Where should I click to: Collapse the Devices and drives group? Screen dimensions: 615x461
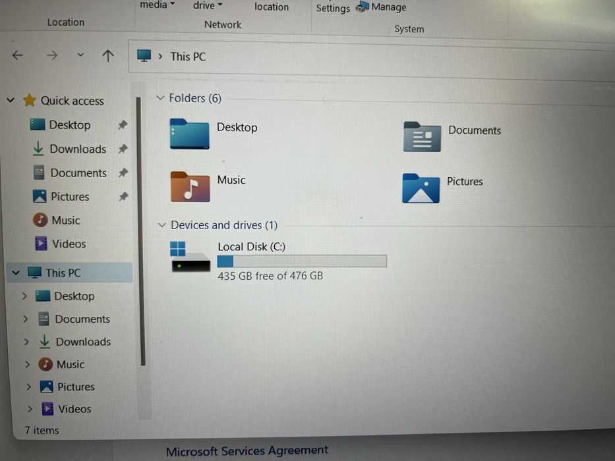click(161, 225)
